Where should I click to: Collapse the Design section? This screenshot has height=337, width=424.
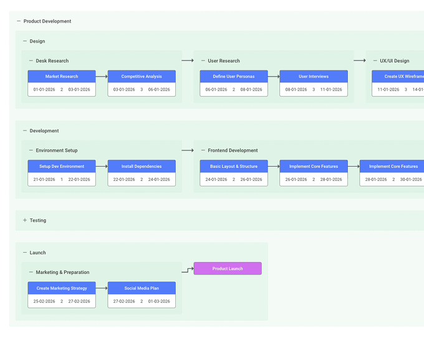pyautogui.click(x=25, y=41)
